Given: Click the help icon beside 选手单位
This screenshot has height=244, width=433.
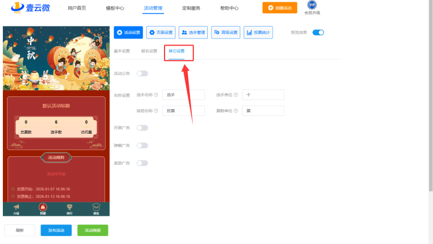Looking at the screenshot, I should [x=237, y=95].
